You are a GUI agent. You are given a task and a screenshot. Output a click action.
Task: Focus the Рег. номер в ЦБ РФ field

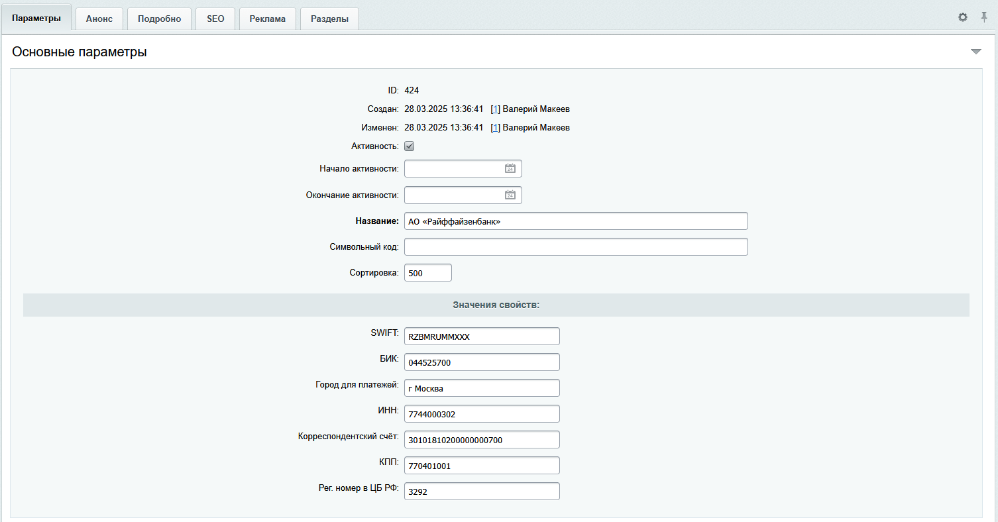click(x=482, y=492)
